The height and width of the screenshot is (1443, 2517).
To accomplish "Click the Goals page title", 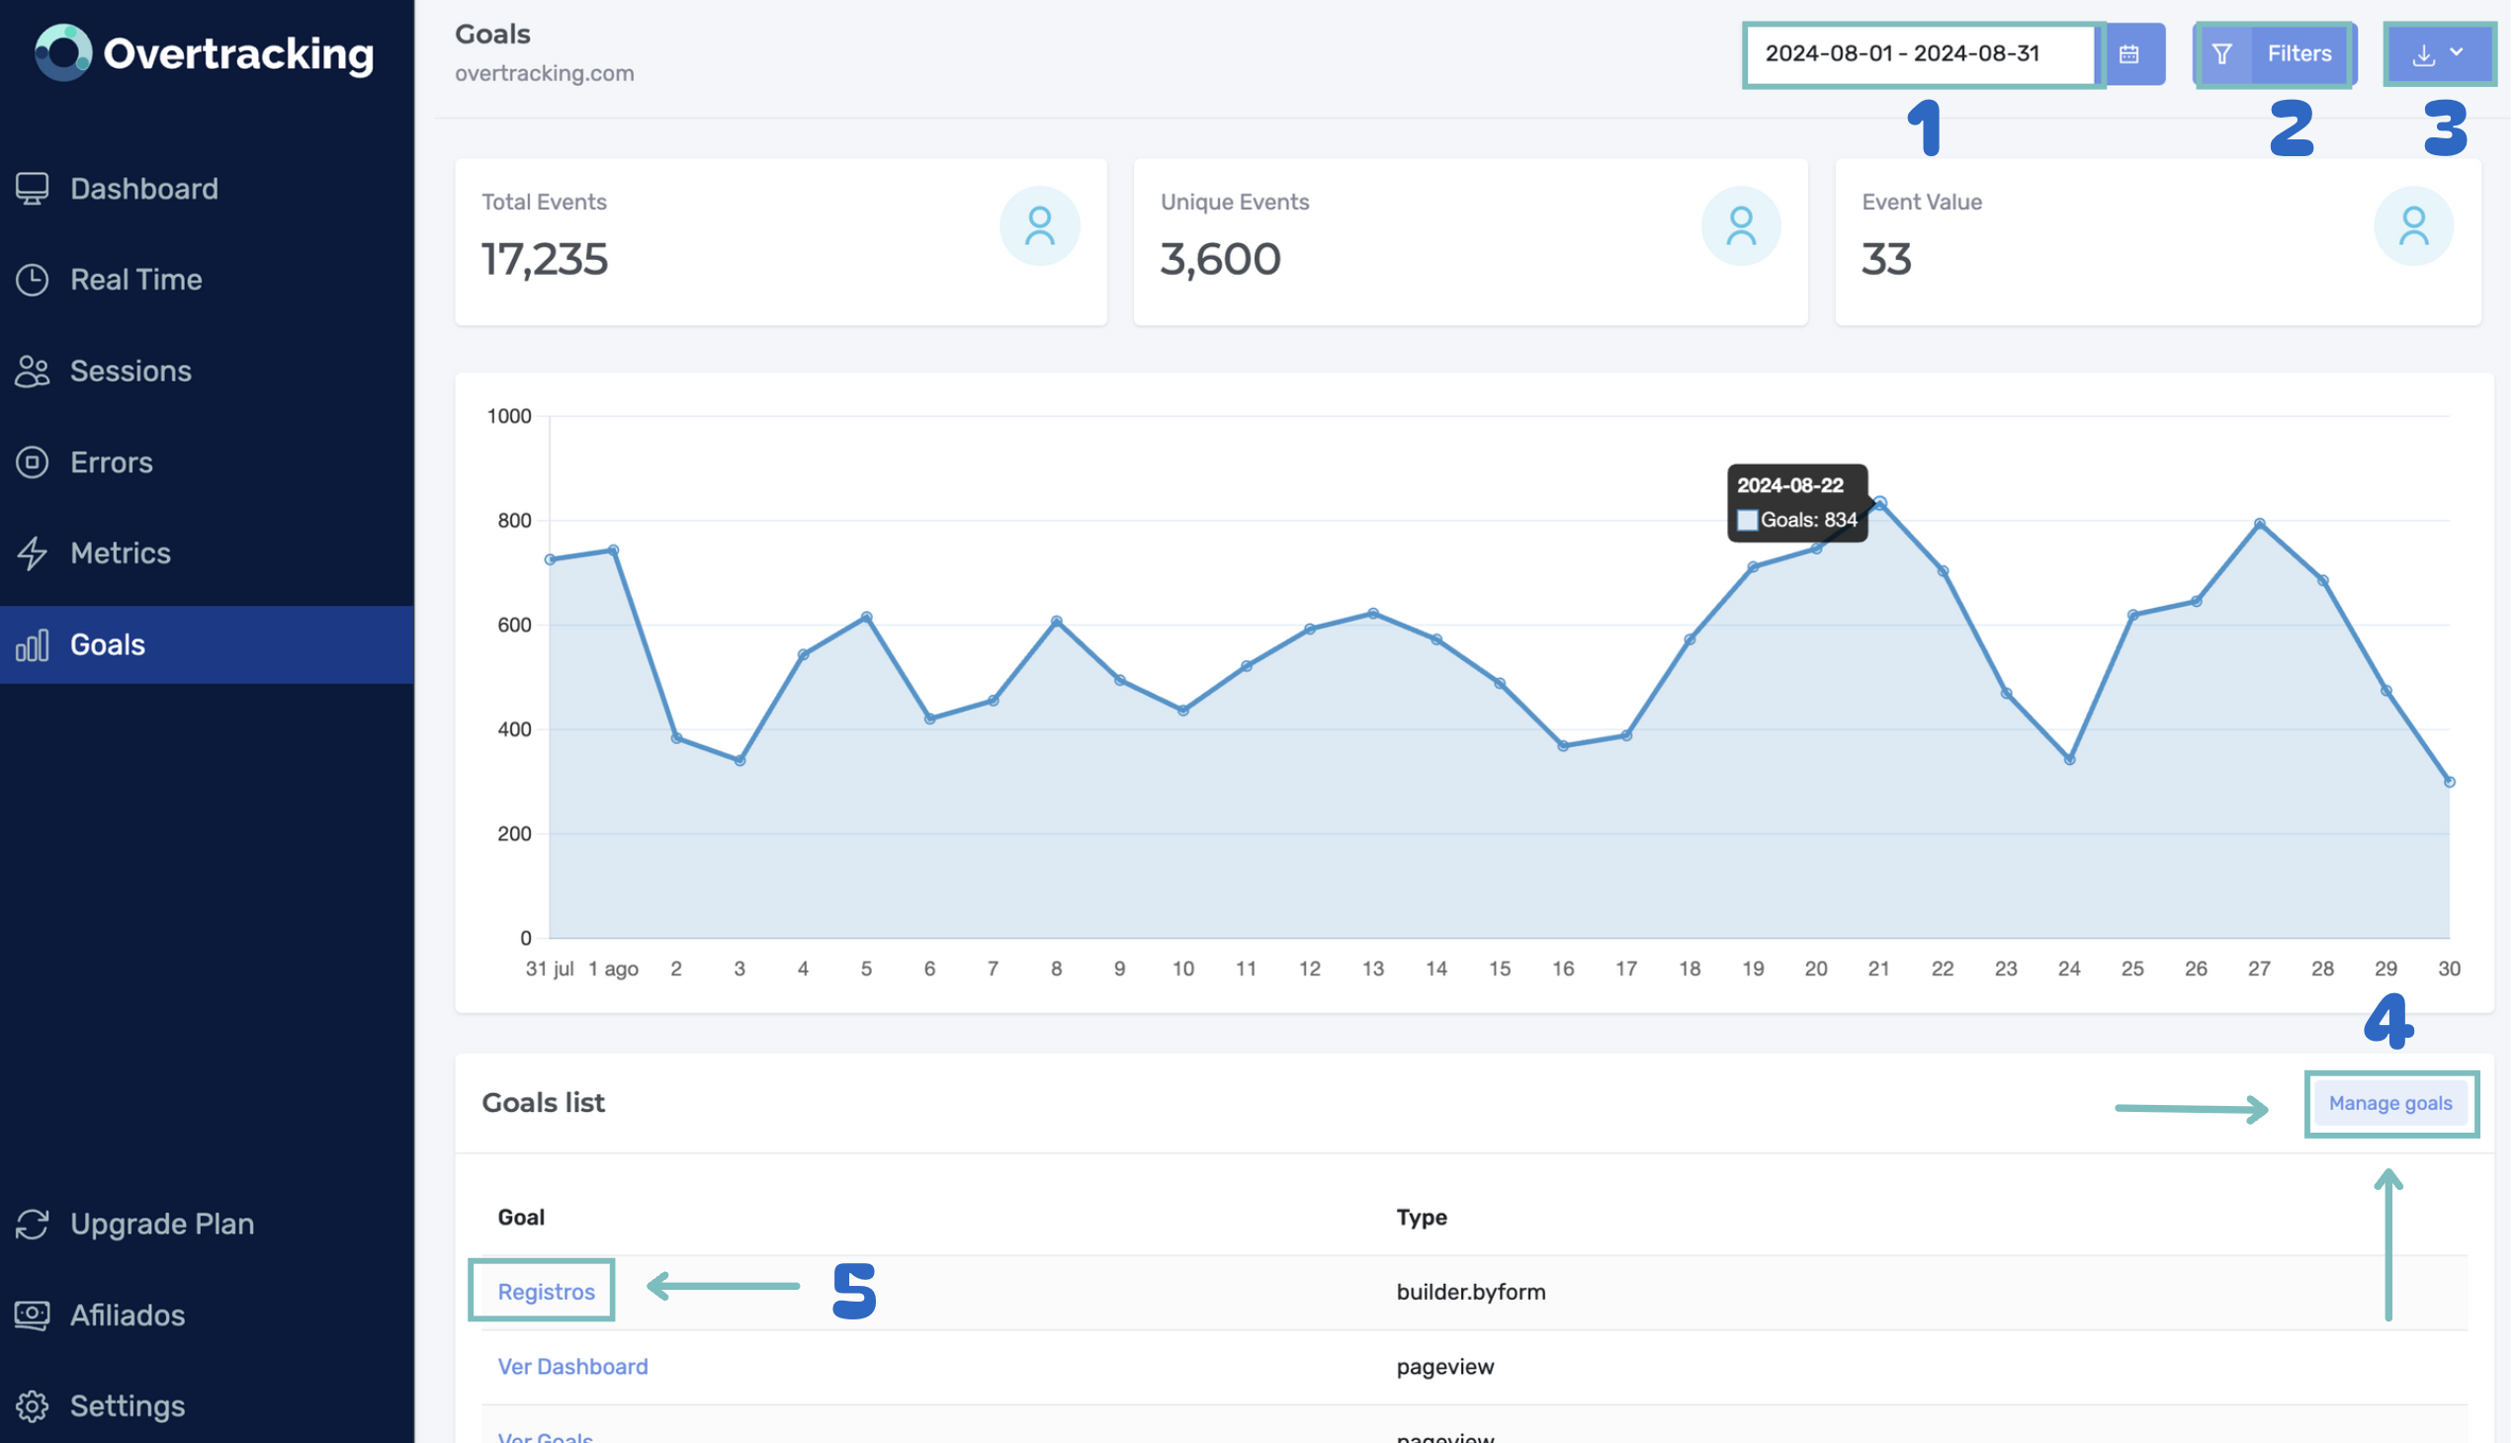I will 493,34.
